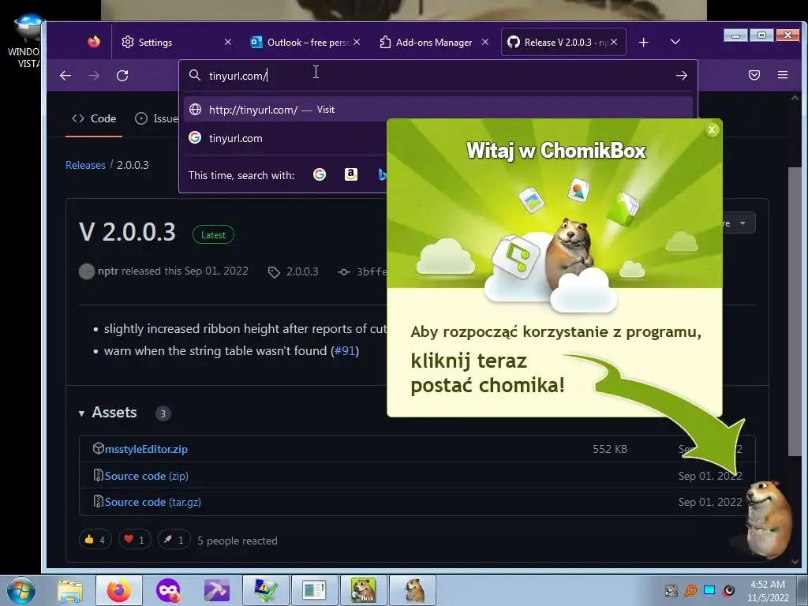The image size is (808, 606).
Task: Click the address bar text field
Action: [438, 76]
